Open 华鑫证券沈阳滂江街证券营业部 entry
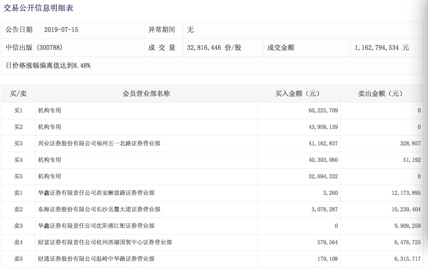The image size is (428, 270). pos(96,226)
